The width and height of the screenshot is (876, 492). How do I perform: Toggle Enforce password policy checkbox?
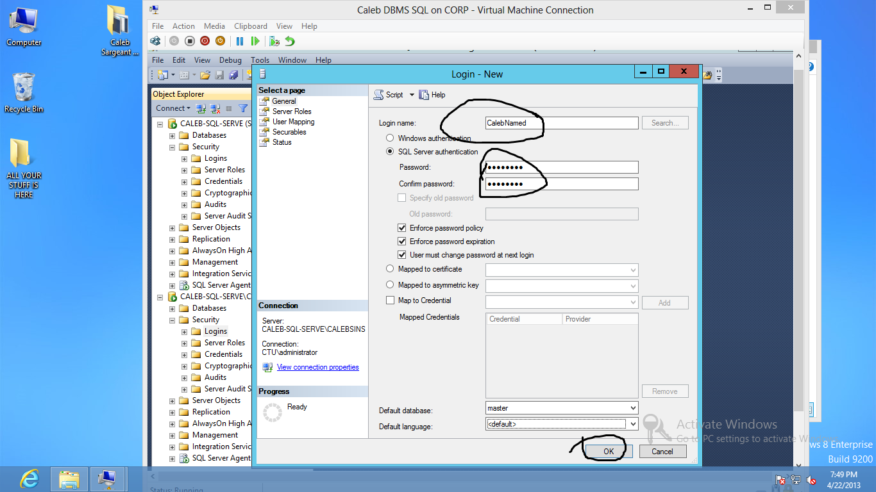tap(402, 228)
